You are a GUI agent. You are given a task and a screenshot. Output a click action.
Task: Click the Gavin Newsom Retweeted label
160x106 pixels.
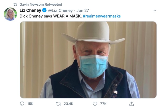[x=41, y=5]
